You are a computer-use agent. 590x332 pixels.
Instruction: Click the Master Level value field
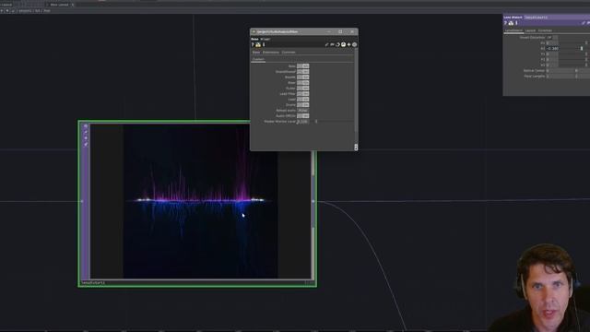coord(303,122)
